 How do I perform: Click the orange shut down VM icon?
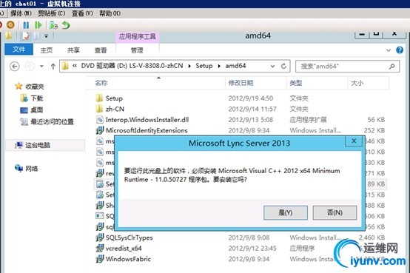coord(10,25)
